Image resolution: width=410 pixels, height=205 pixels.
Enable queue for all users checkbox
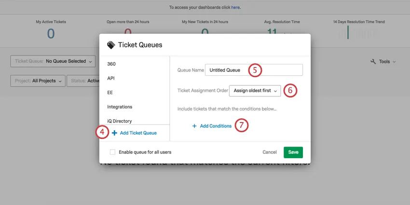(112, 152)
